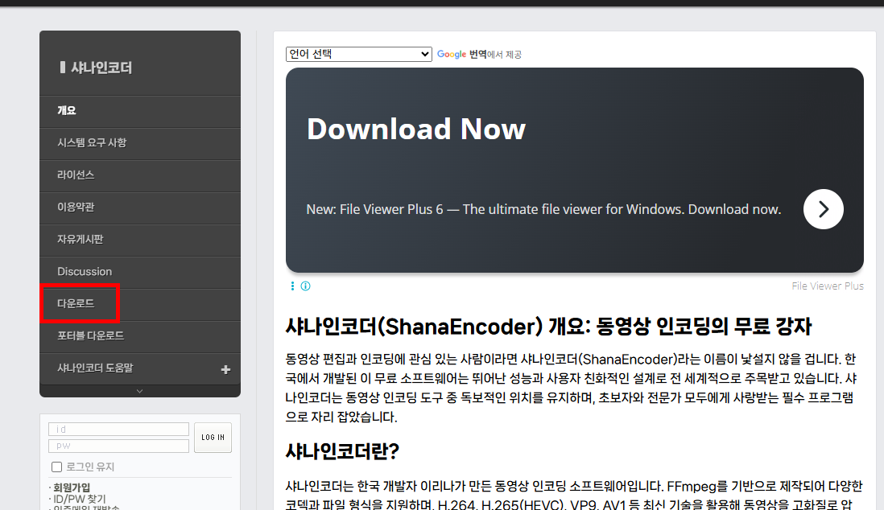Open the ID/PW 찾기 link
Image resolution: width=884 pixels, height=510 pixels.
tap(80, 499)
